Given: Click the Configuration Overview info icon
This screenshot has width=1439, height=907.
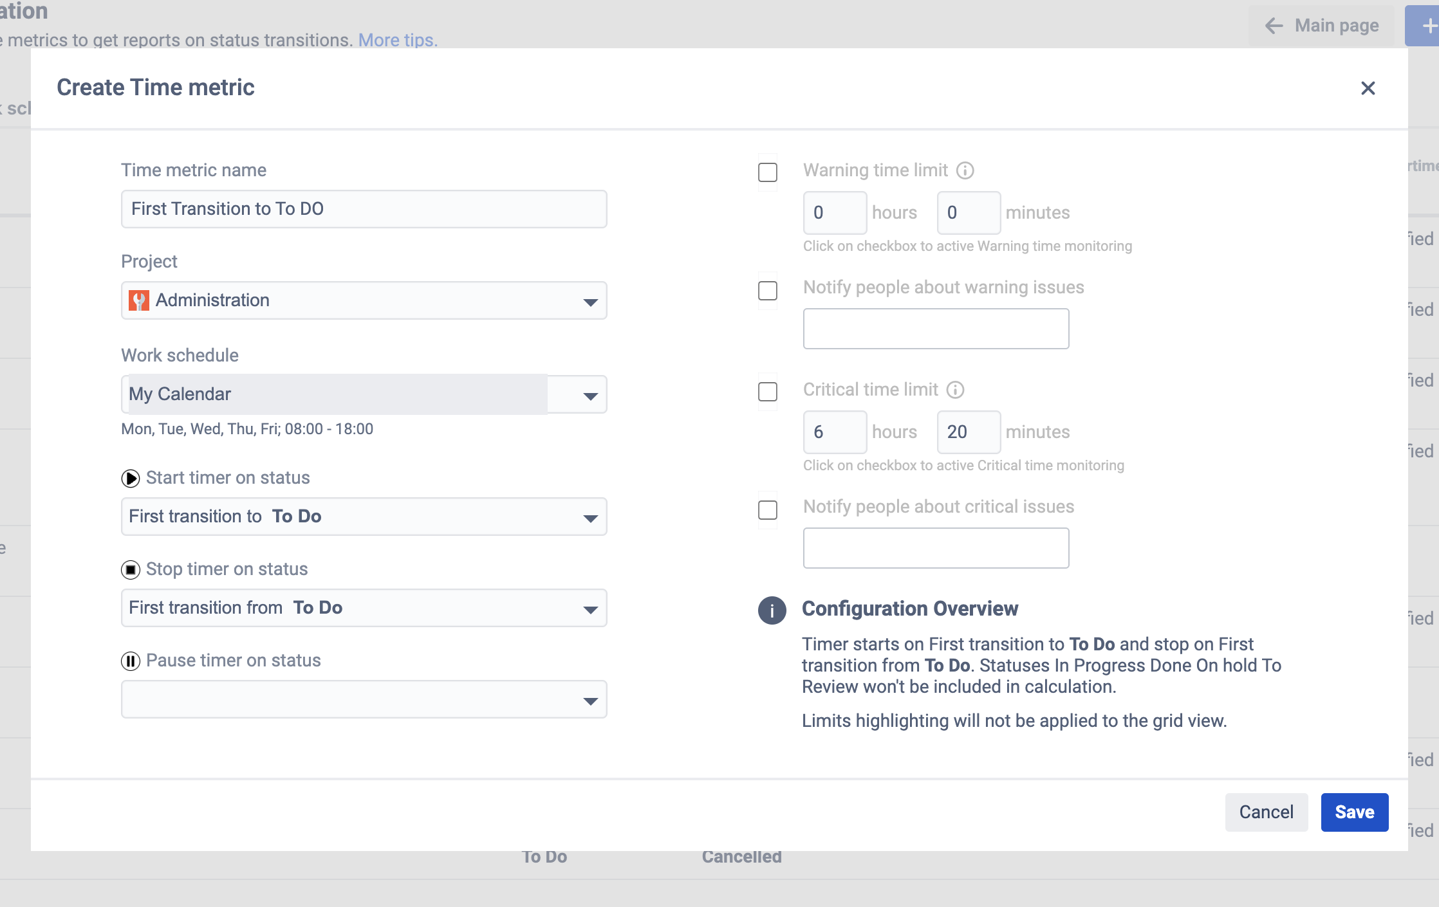Looking at the screenshot, I should coord(772,610).
